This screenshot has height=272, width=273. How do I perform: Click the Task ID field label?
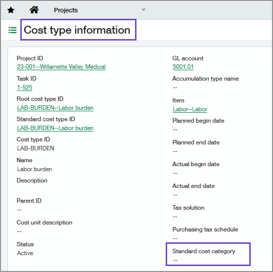tap(26, 79)
